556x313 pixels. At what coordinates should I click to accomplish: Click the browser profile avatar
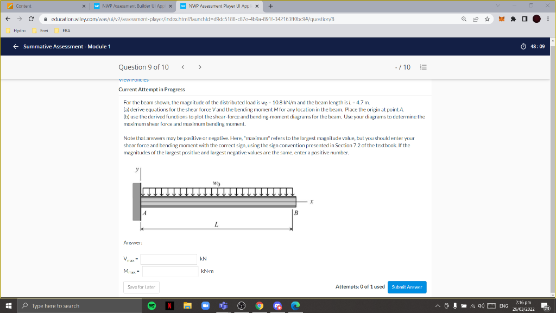click(536, 17)
